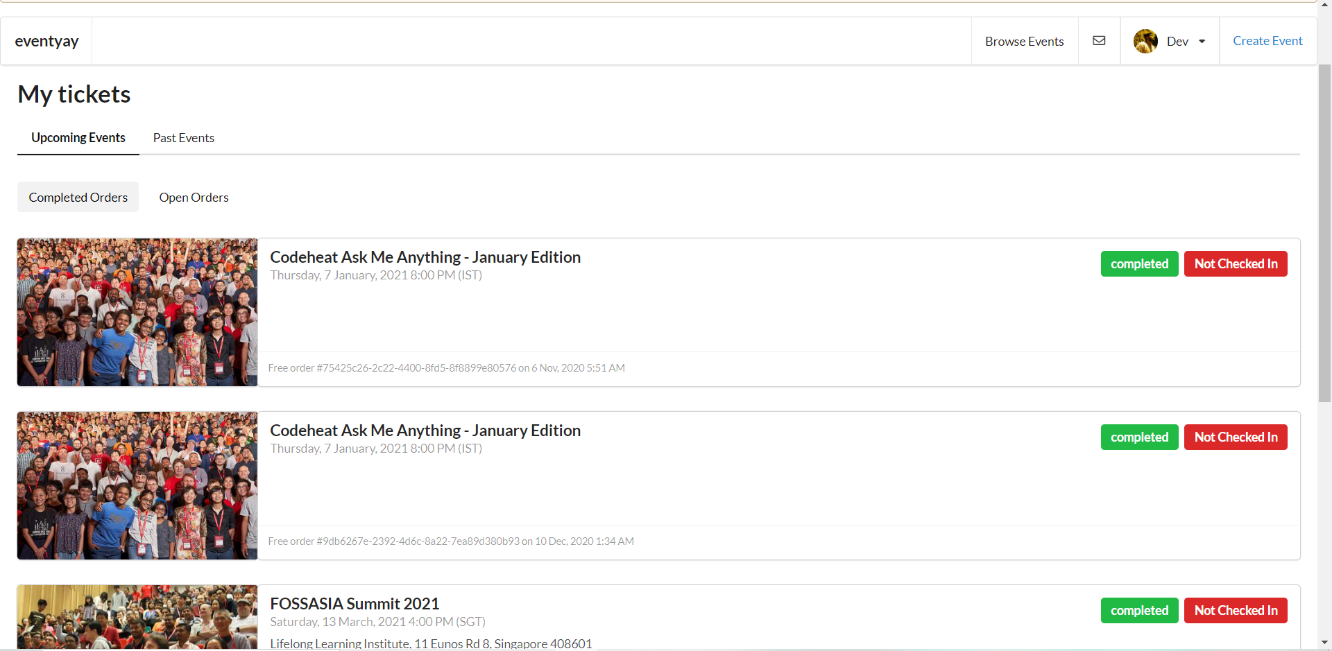Open Browse Events in the navbar
1332x651 pixels.
point(1024,41)
